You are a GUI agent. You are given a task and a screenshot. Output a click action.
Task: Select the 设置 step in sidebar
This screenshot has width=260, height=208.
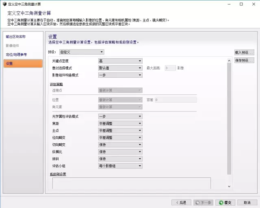pyautogui.click(x=23, y=63)
